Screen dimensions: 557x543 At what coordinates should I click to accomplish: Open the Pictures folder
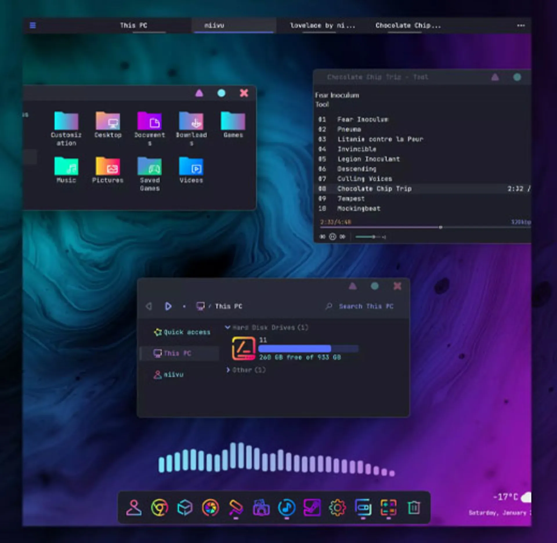coord(108,170)
